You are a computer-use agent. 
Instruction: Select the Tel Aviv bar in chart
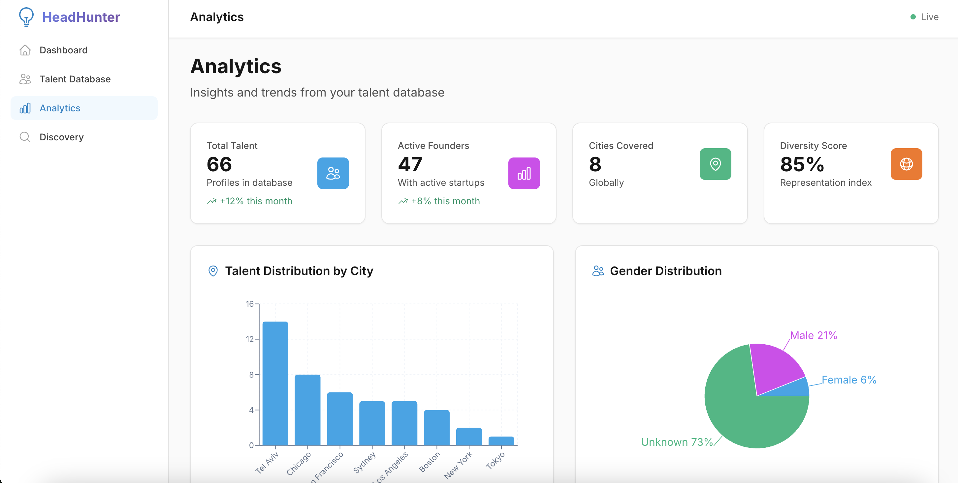click(x=275, y=383)
